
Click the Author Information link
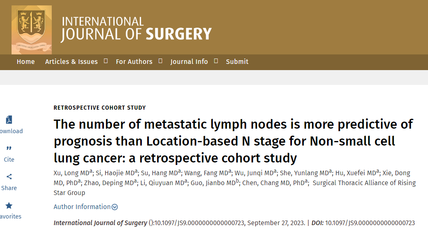click(82, 207)
